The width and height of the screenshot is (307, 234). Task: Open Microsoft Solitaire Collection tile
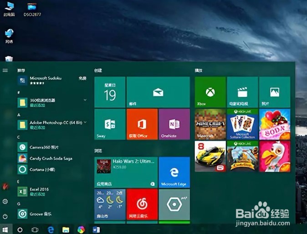pos(243,124)
